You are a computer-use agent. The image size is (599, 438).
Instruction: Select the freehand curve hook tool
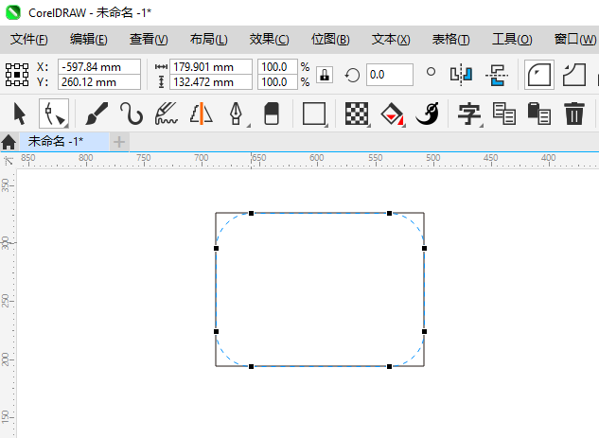tap(132, 114)
